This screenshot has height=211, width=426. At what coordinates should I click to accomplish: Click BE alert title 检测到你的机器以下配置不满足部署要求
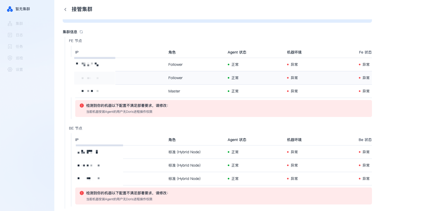(x=127, y=193)
